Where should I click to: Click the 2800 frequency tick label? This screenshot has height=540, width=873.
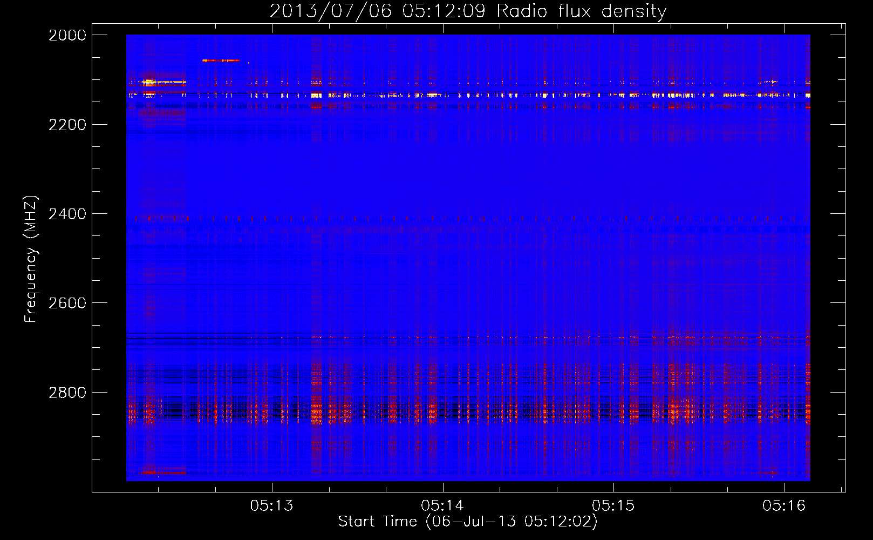(x=67, y=393)
